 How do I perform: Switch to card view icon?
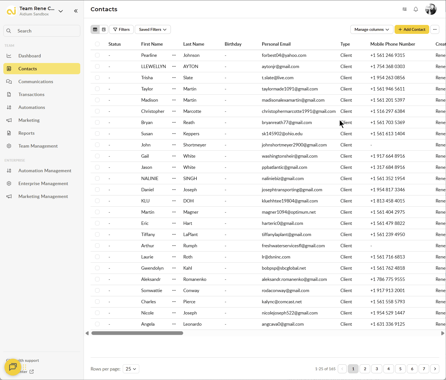(104, 29)
